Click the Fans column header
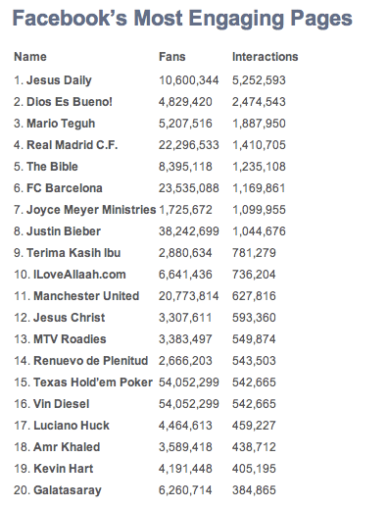Screen dimensions: 388x509 [172, 57]
